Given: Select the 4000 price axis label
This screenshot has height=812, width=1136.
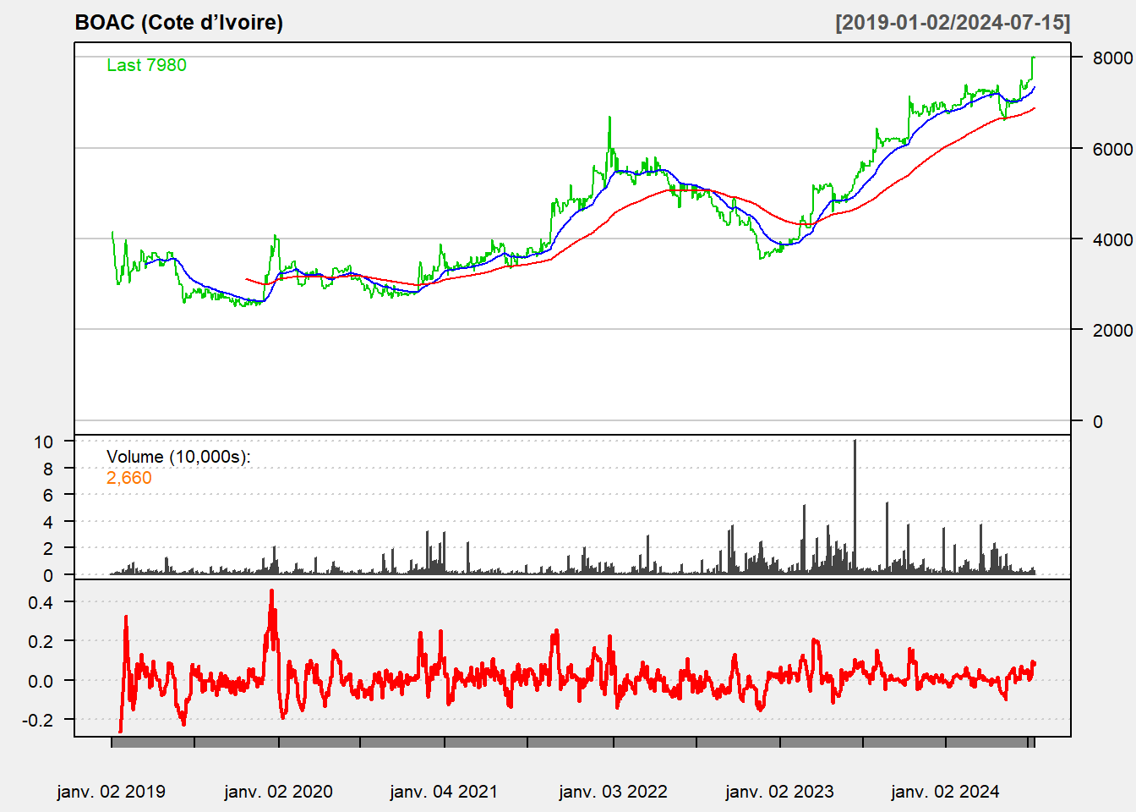Looking at the screenshot, I should (1112, 239).
